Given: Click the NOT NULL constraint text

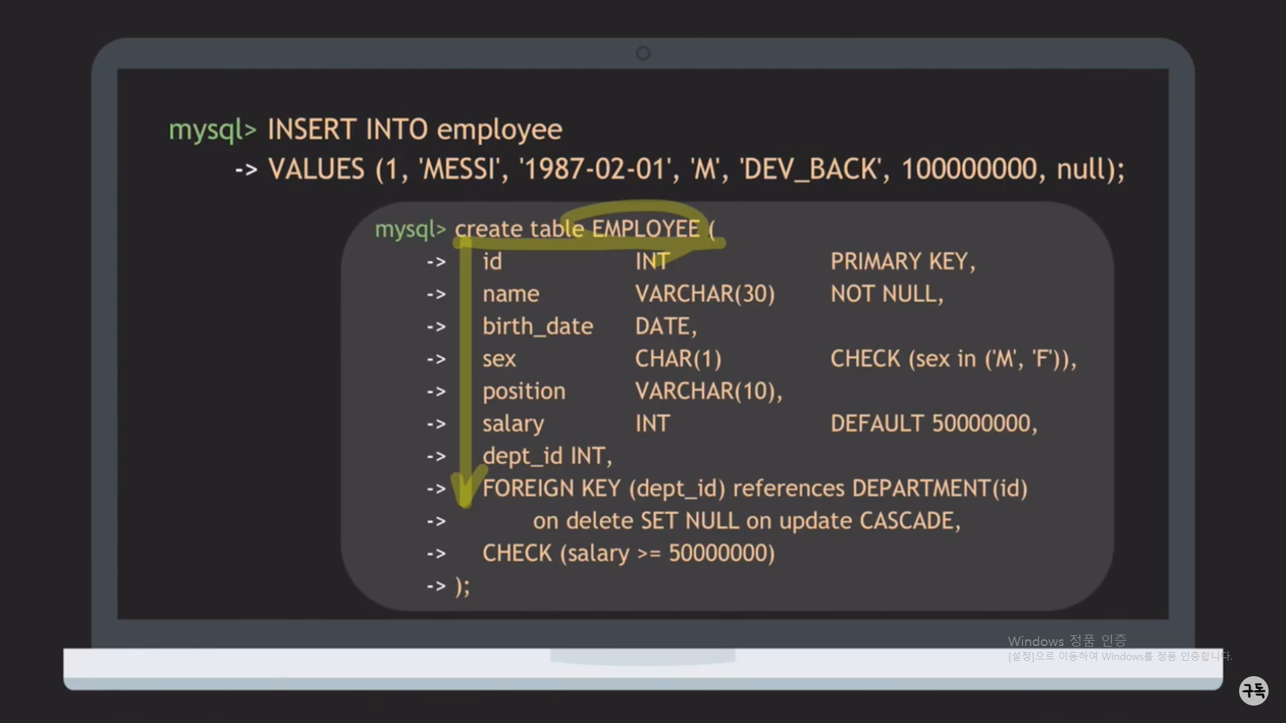Looking at the screenshot, I should tap(886, 294).
